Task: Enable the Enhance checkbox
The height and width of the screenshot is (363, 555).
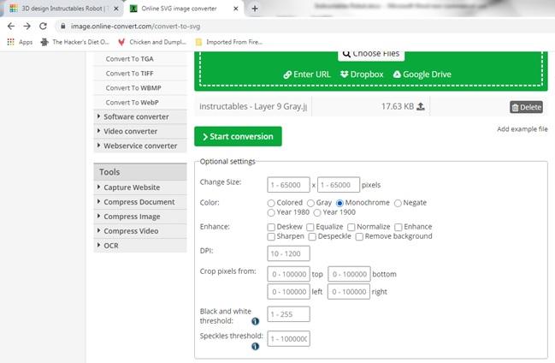Action: 399,227
